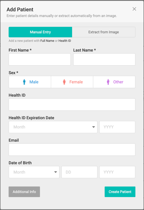Open the Date of Birth Month dropdown
Screen dimensions: 144x210
point(34,172)
